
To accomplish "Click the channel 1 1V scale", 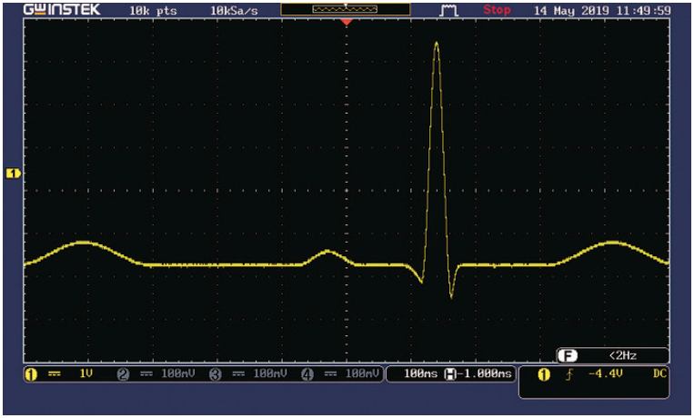I will [x=85, y=373].
